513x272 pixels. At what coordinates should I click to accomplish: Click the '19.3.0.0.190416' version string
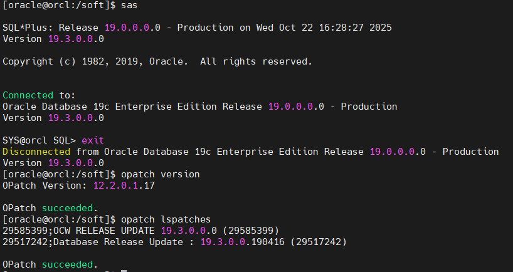pyautogui.click(x=243, y=242)
